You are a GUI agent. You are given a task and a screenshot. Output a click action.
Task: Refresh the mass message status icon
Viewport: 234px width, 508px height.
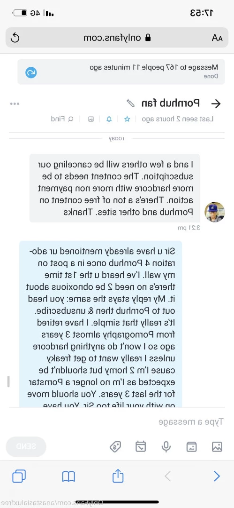pyautogui.click(x=31, y=72)
